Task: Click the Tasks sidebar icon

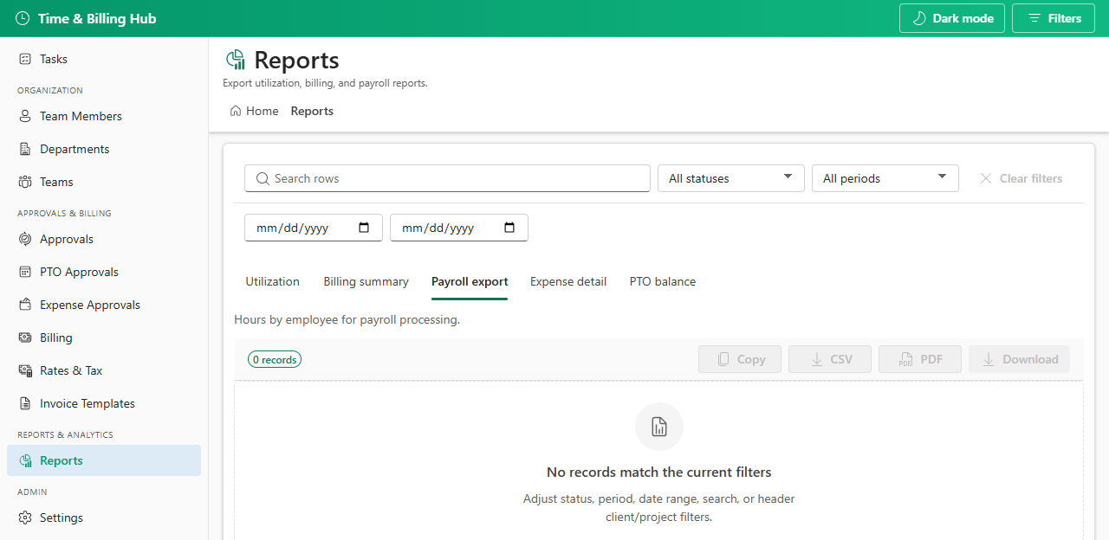Action: point(25,59)
